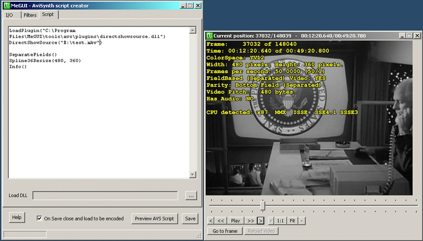Click the script editor scroll down arrow
The image size is (423, 241).
click(x=193, y=174)
